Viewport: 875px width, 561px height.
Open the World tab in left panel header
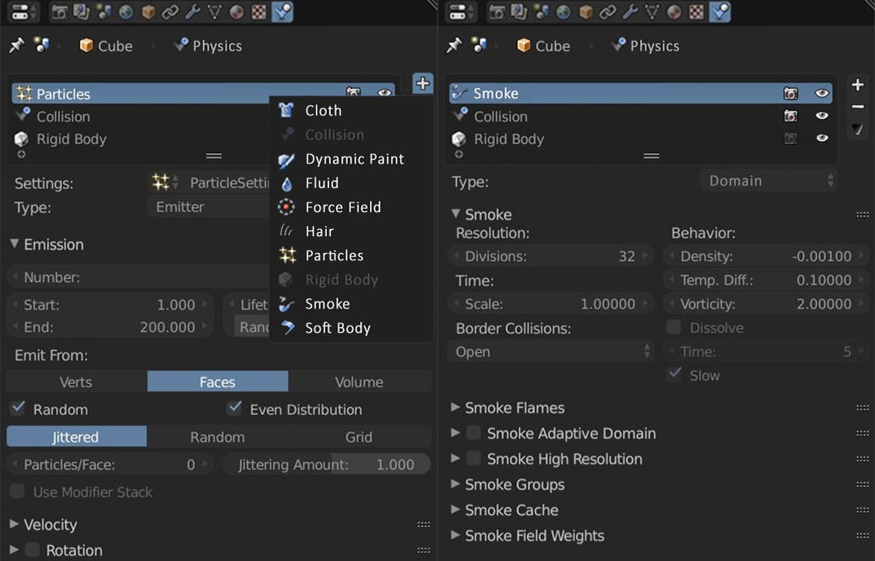[126, 12]
